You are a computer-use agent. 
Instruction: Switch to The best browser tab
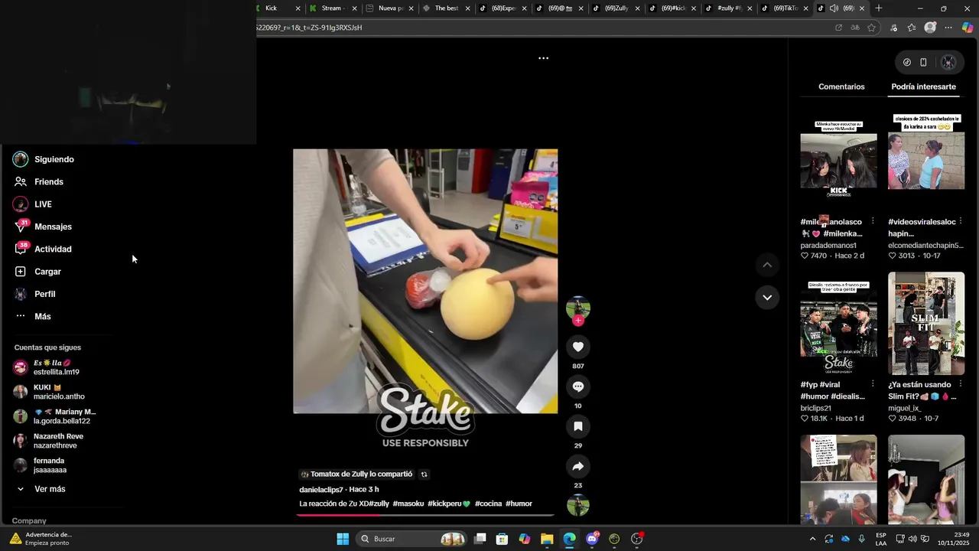click(445, 8)
